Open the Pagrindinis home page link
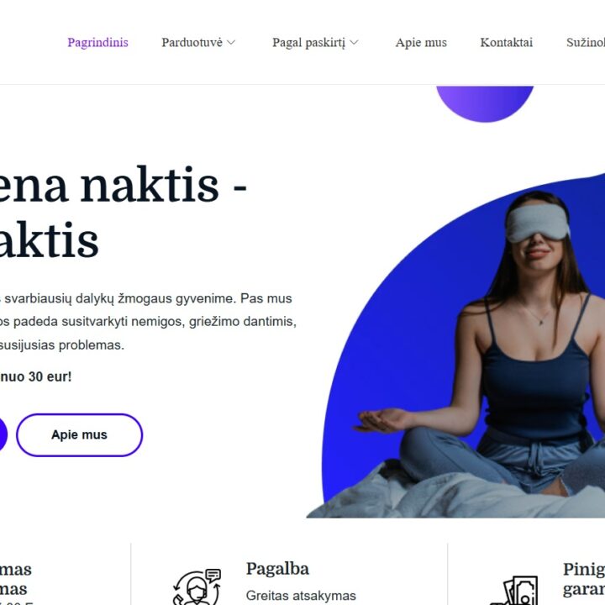605x605 pixels. [x=97, y=43]
